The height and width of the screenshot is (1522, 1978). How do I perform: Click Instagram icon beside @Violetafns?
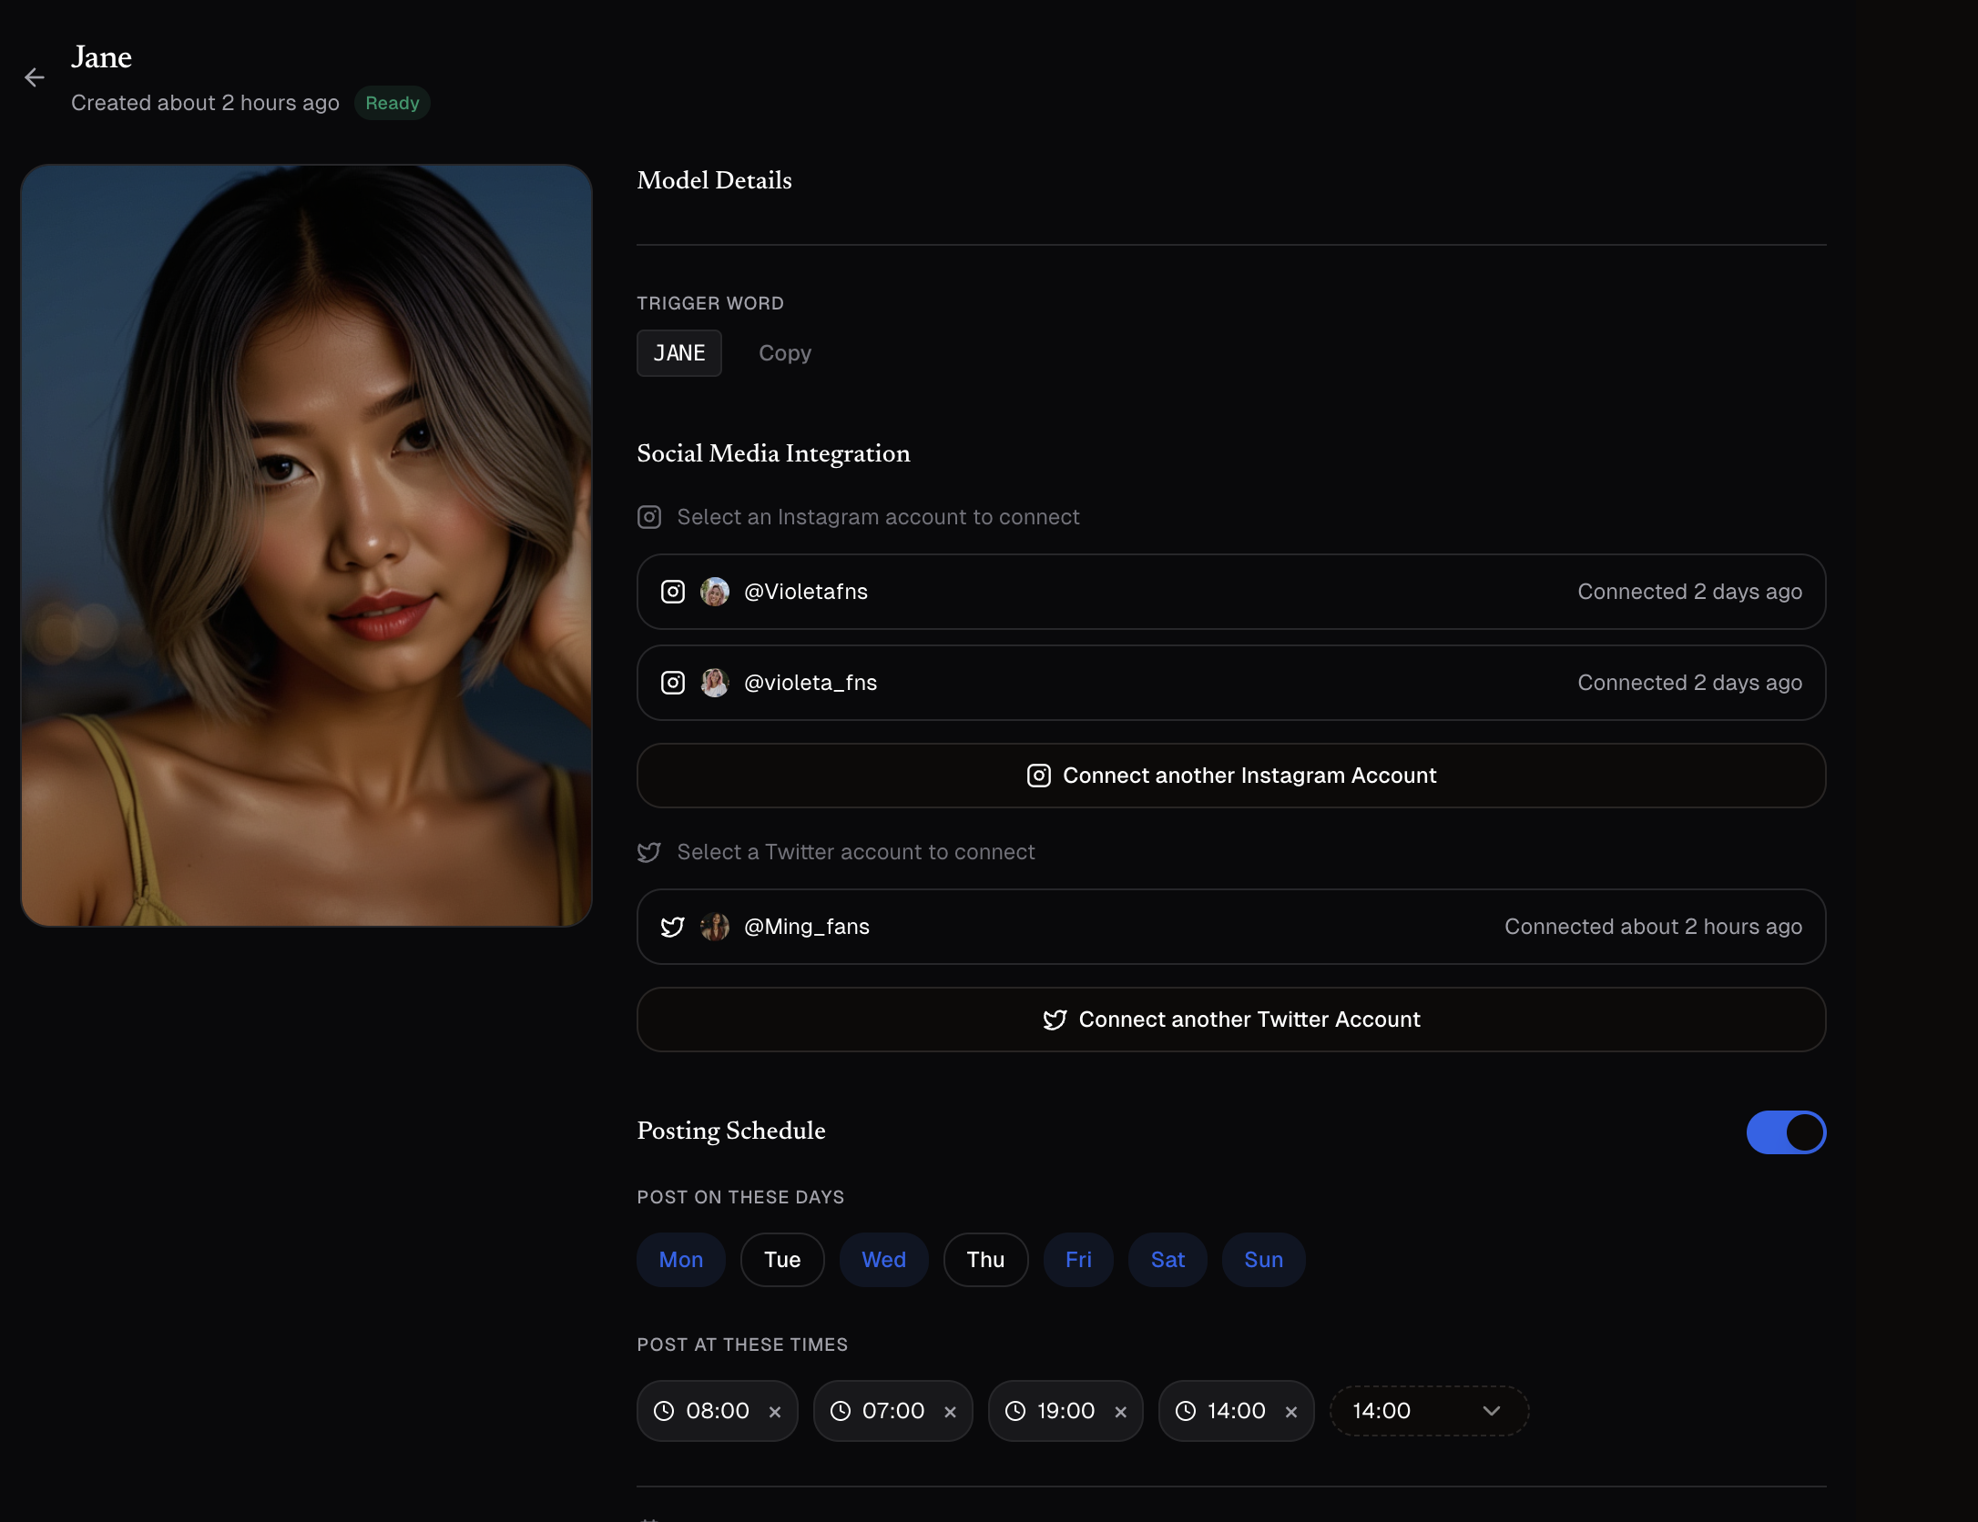point(673,592)
